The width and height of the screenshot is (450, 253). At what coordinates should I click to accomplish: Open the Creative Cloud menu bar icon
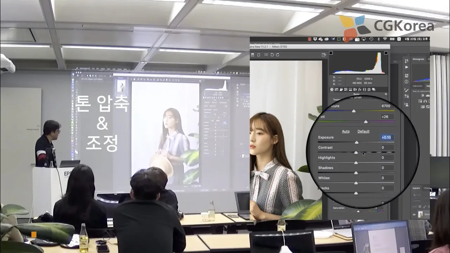327,39
